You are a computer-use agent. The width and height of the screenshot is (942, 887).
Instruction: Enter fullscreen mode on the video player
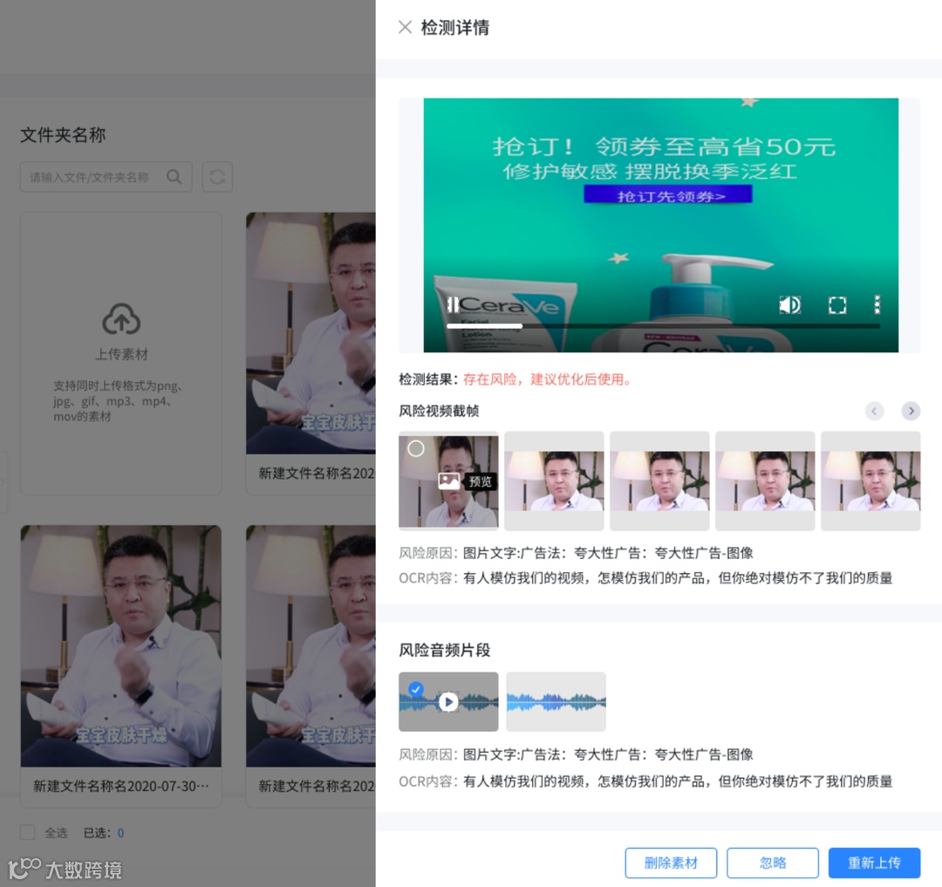(836, 304)
